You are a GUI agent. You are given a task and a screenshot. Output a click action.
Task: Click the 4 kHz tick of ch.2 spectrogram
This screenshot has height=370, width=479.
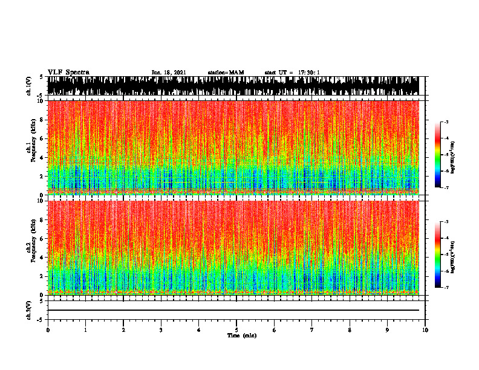42,258
